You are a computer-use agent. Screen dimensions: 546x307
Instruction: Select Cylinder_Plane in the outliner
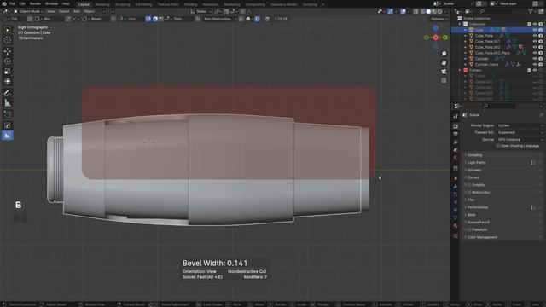[486, 65]
